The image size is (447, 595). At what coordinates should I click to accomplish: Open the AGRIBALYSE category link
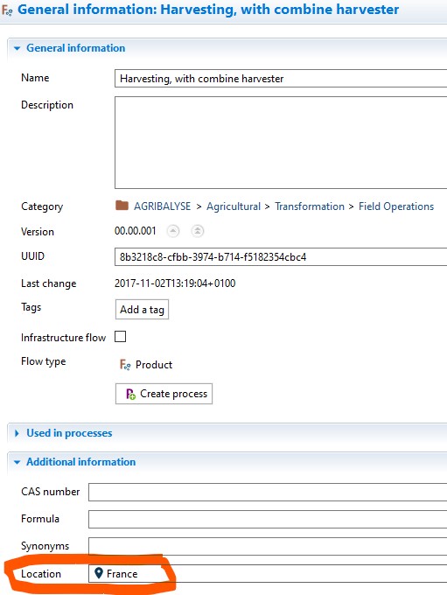[162, 206]
